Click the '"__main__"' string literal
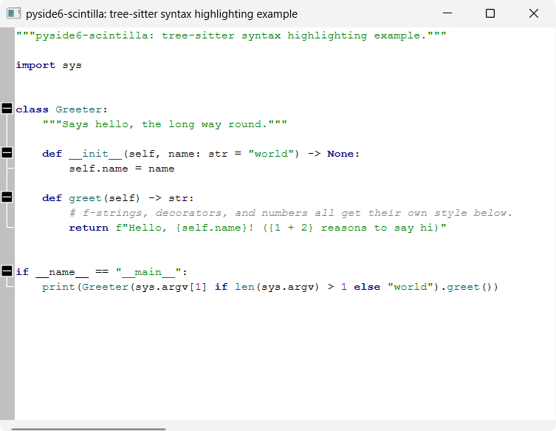Image resolution: width=556 pixels, height=431 pixels. point(148,272)
